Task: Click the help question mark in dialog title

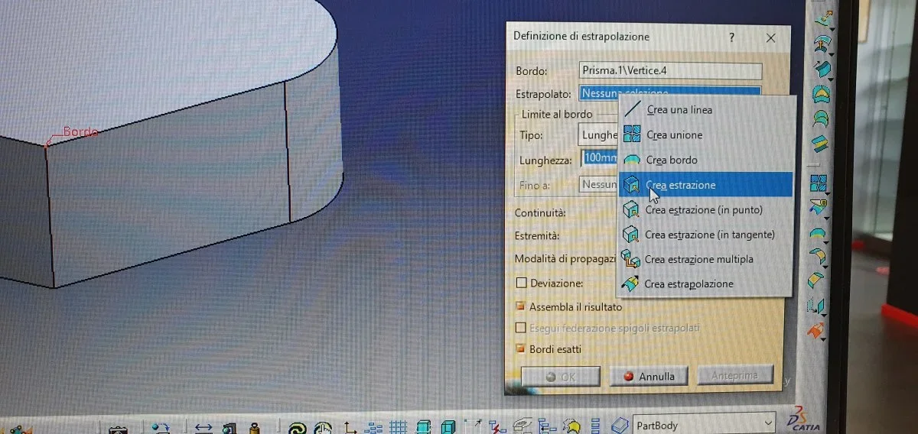Action: [731, 37]
